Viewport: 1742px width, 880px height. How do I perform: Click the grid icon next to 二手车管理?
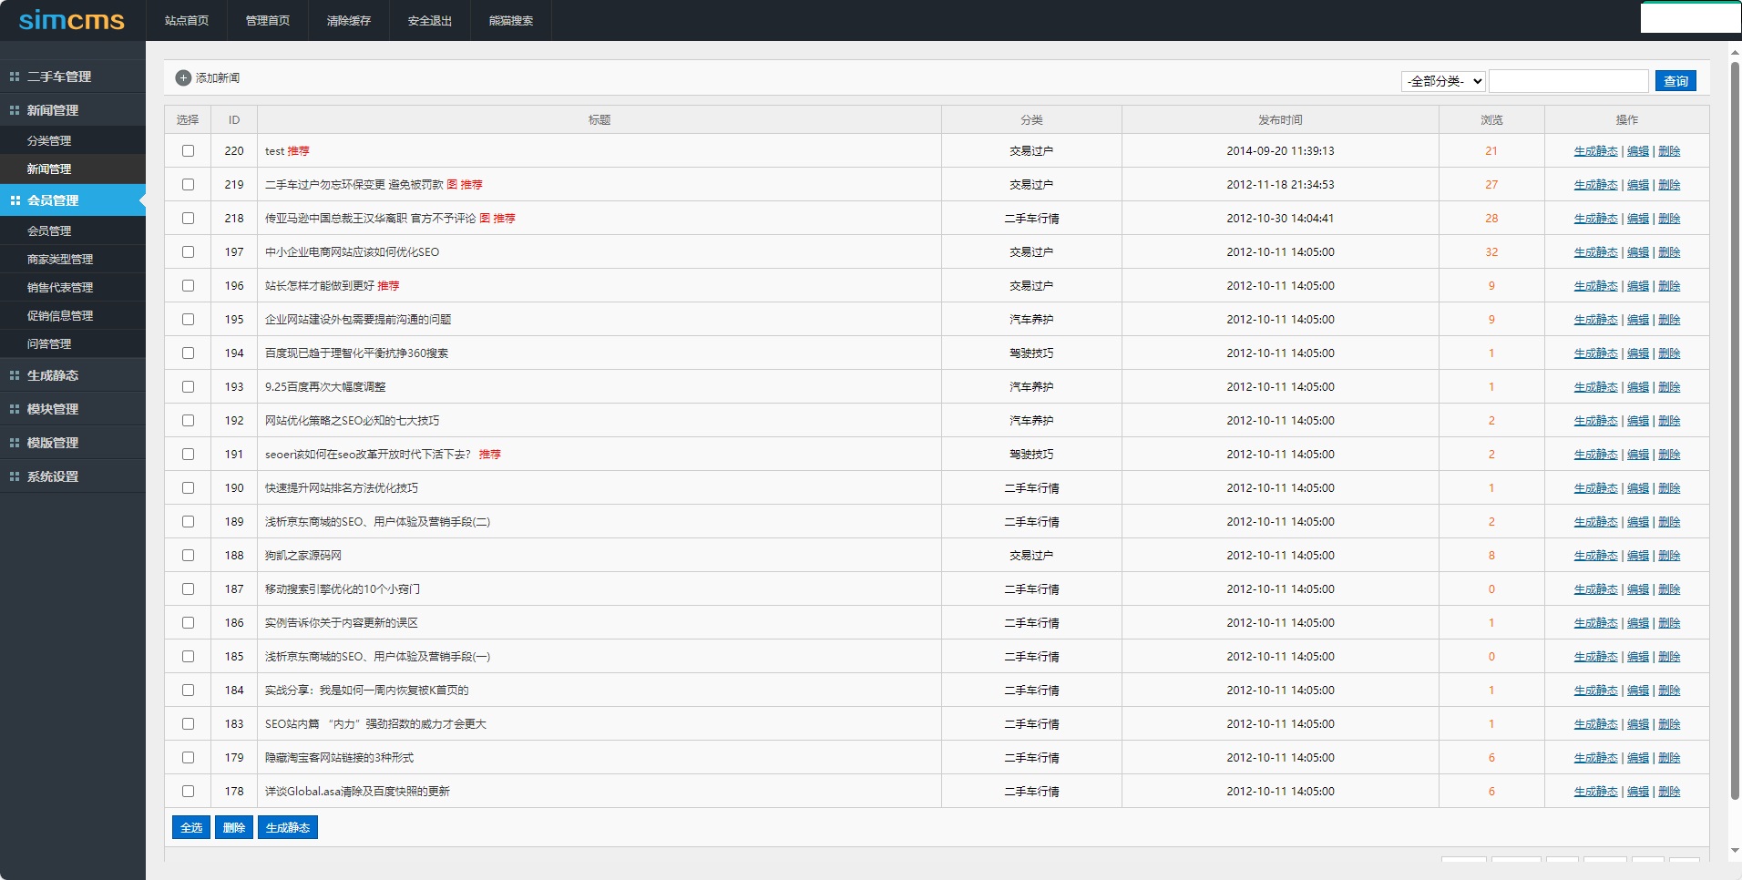[15, 77]
